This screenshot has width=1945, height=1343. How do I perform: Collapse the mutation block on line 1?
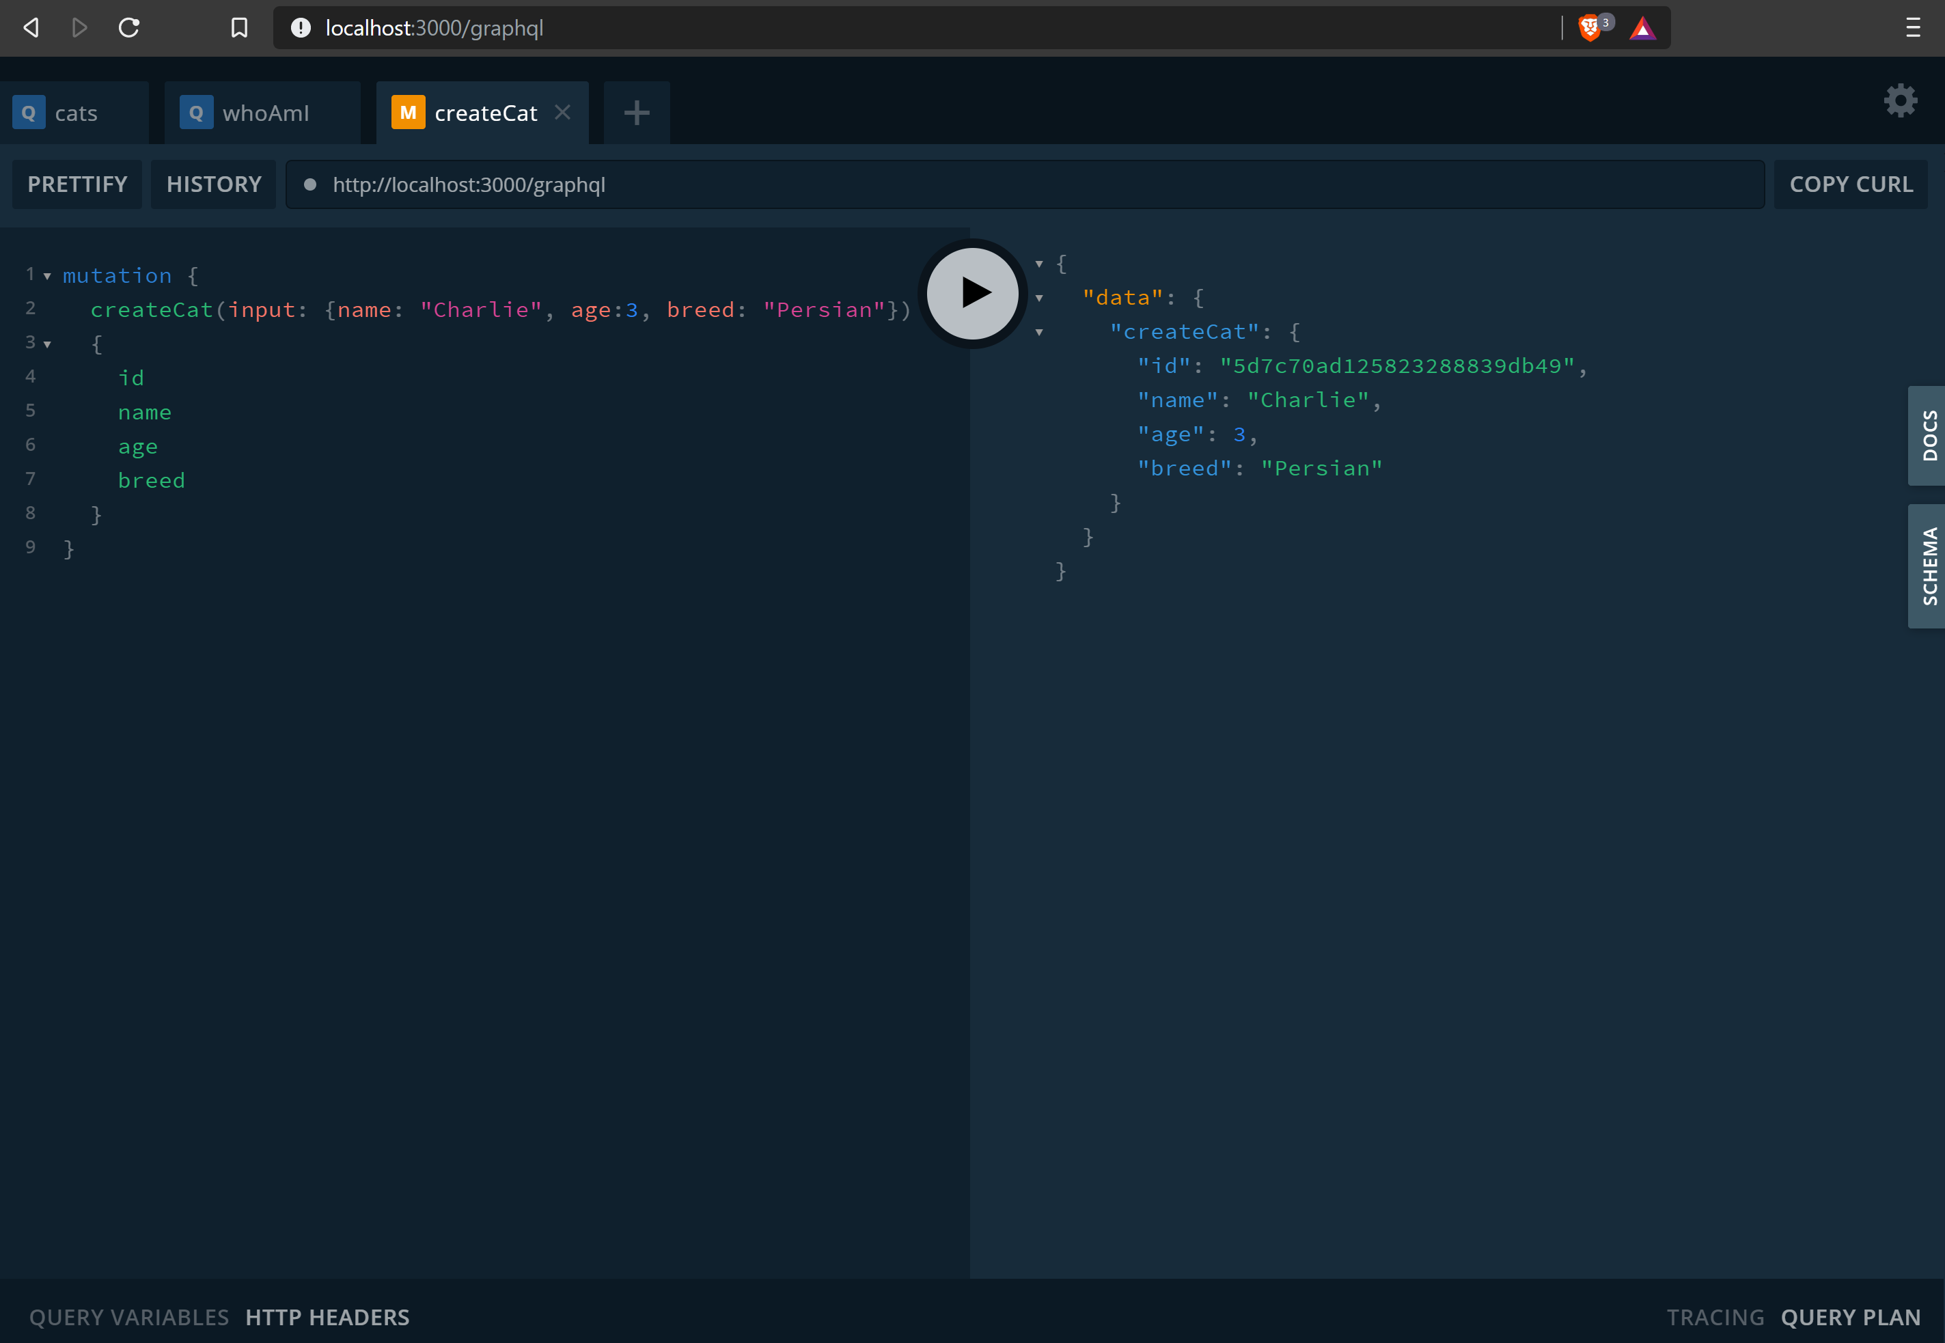coord(47,276)
